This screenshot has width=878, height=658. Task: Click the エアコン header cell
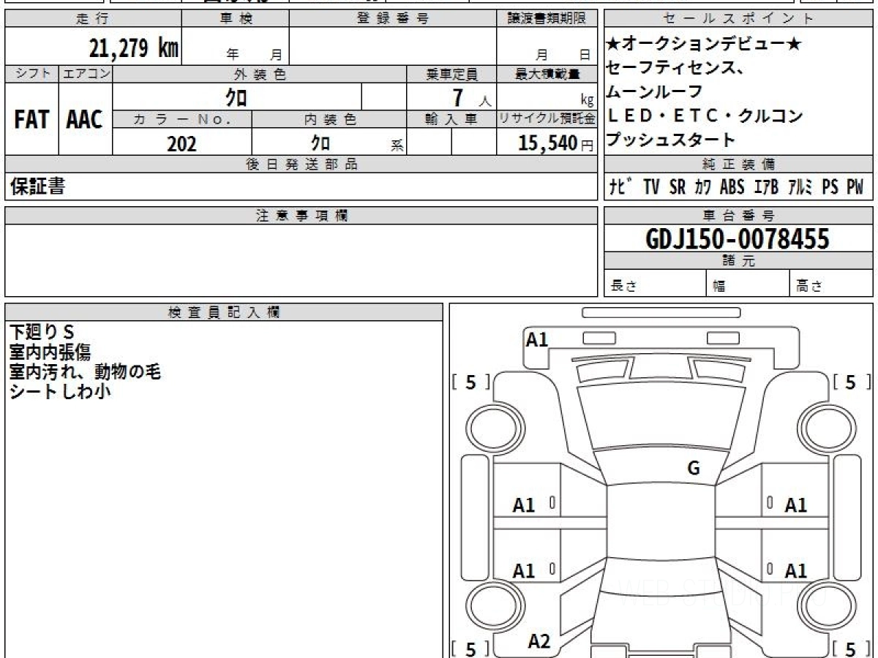[86, 74]
